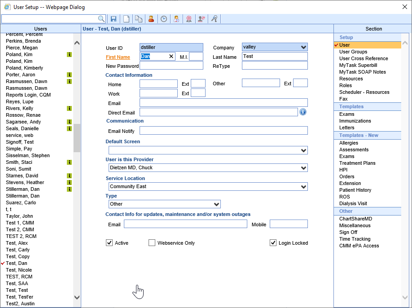Click the blue info icon beside Direct Email
412x308 pixels.
coord(303,112)
